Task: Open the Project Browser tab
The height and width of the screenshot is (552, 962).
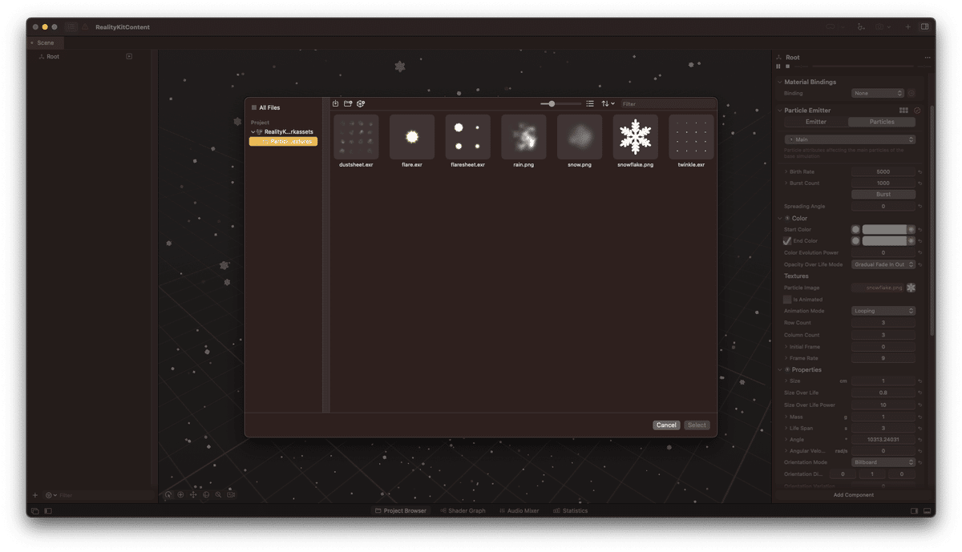Action: (x=401, y=510)
